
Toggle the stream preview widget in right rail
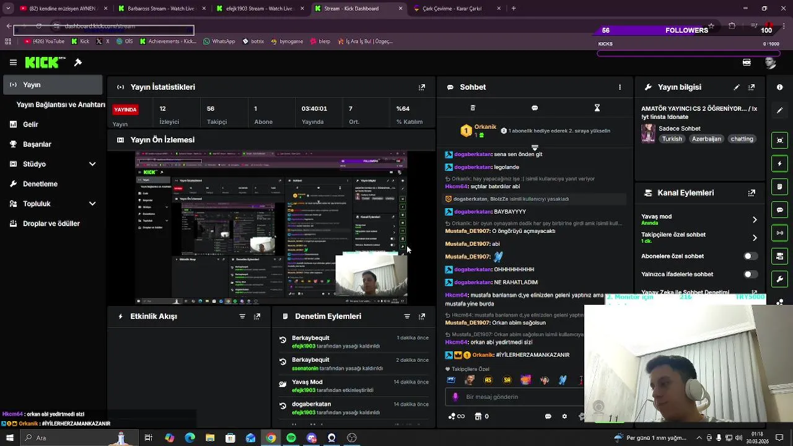780,140
